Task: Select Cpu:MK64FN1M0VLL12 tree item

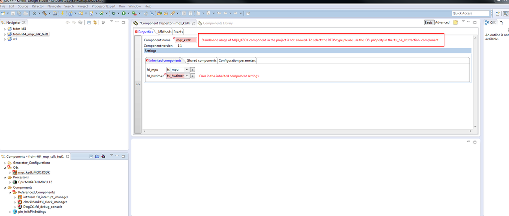Action: (33, 182)
